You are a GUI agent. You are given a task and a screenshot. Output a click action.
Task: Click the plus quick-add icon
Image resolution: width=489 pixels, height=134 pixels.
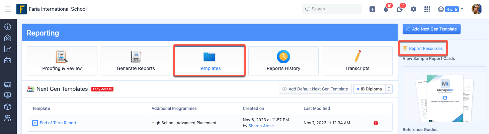tap(372, 9)
